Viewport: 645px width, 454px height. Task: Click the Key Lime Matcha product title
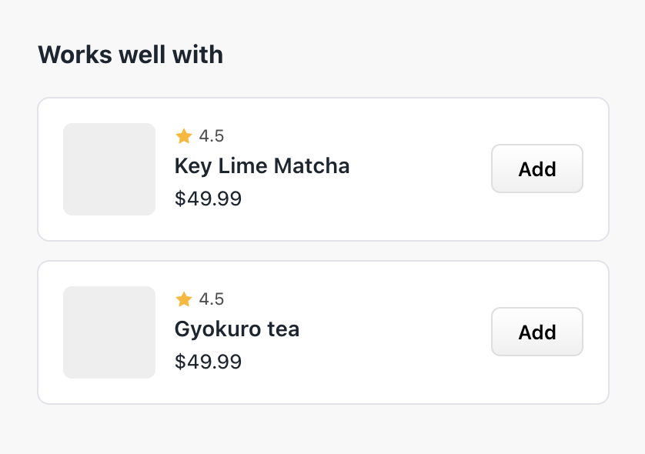[262, 166]
